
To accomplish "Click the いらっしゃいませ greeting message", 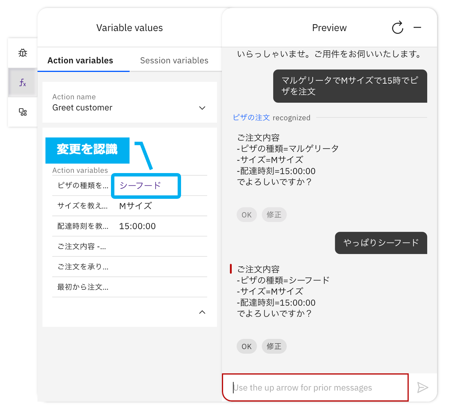I will click(x=330, y=54).
